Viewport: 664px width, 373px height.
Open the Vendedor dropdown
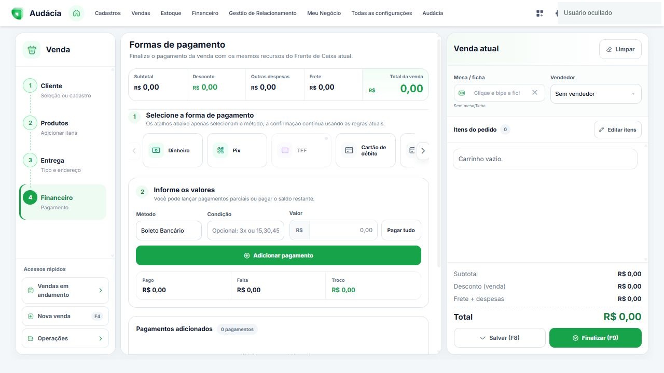click(x=596, y=94)
